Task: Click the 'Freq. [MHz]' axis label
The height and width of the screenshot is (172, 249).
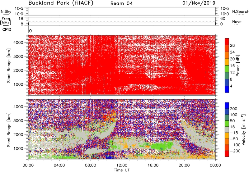Action: 6,21
